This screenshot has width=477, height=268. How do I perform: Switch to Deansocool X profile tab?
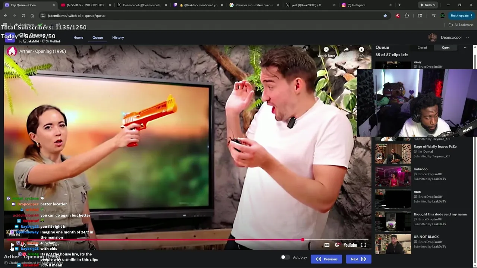coord(142,5)
